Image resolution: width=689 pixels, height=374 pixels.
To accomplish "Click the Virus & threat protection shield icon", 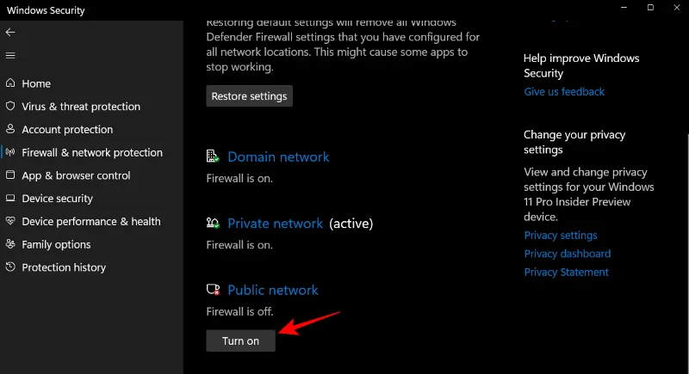I will 10,106.
